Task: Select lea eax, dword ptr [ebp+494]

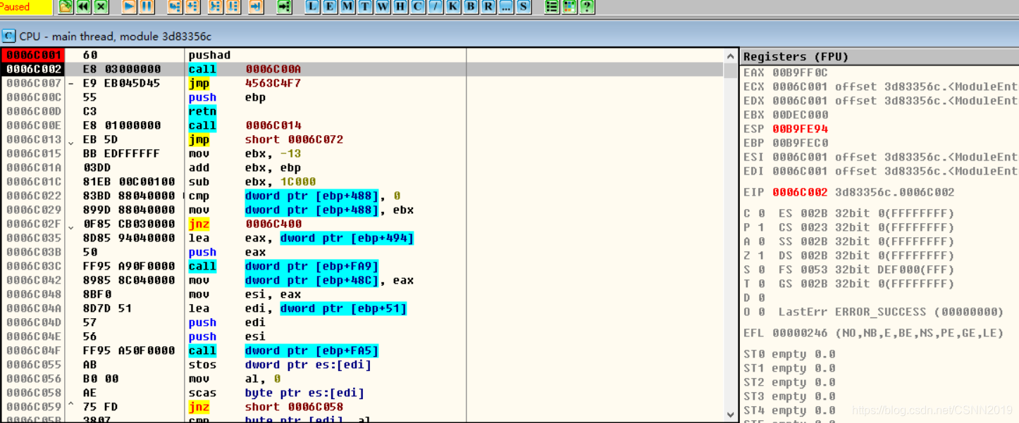Action: [362, 238]
